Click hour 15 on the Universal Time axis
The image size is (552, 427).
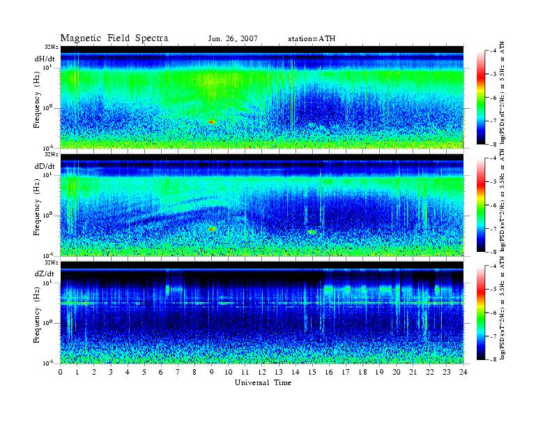[x=312, y=372]
